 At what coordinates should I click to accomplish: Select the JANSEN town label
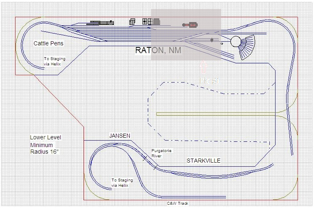click(x=119, y=135)
